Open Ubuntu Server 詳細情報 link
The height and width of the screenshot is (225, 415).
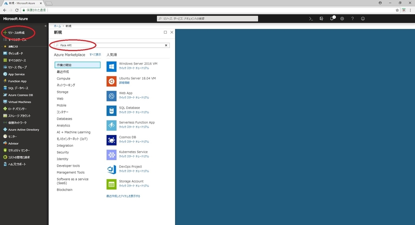(124, 83)
